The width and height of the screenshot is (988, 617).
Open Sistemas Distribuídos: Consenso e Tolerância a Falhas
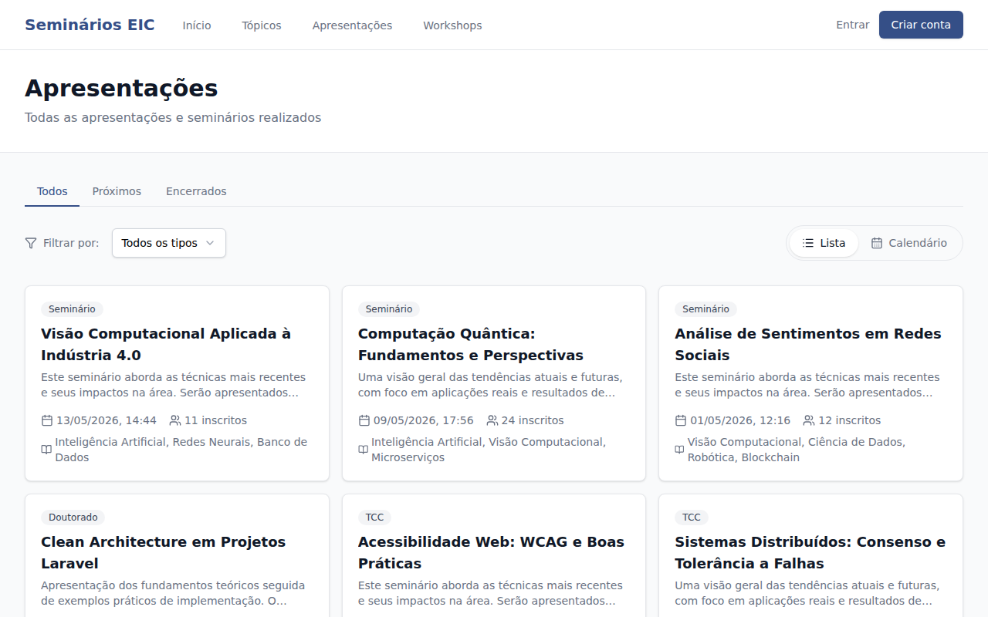810,553
